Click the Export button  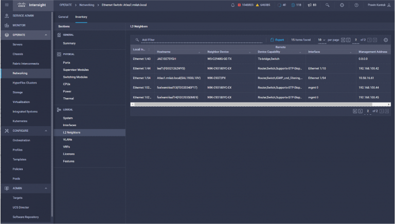[x=277, y=40]
